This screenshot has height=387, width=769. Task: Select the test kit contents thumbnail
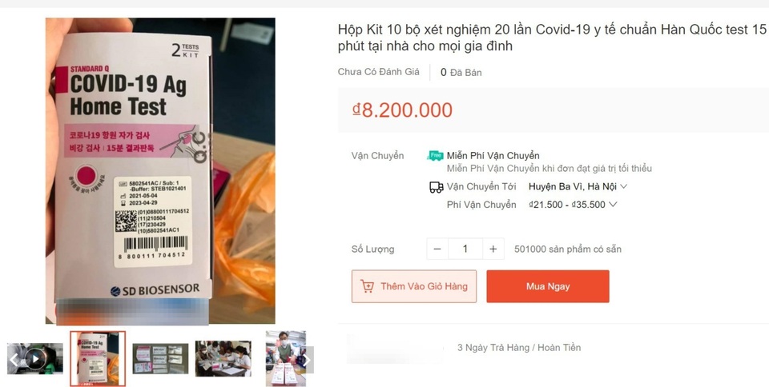point(160,359)
